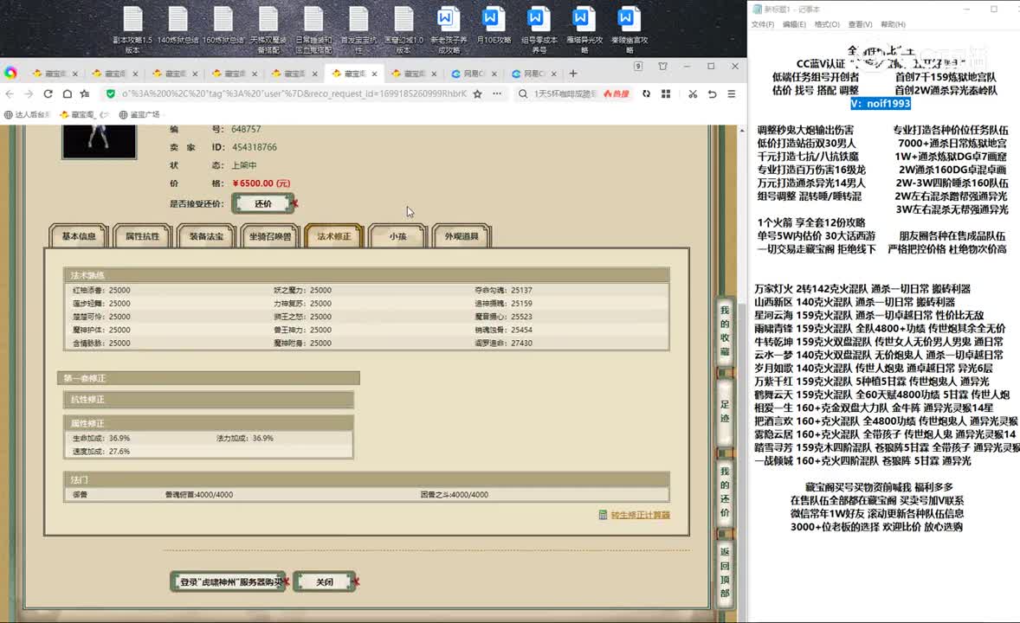The width and height of the screenshot is (1020, 623).
Task: Open 我的还价 in the side panel
Action: (725, 491)
